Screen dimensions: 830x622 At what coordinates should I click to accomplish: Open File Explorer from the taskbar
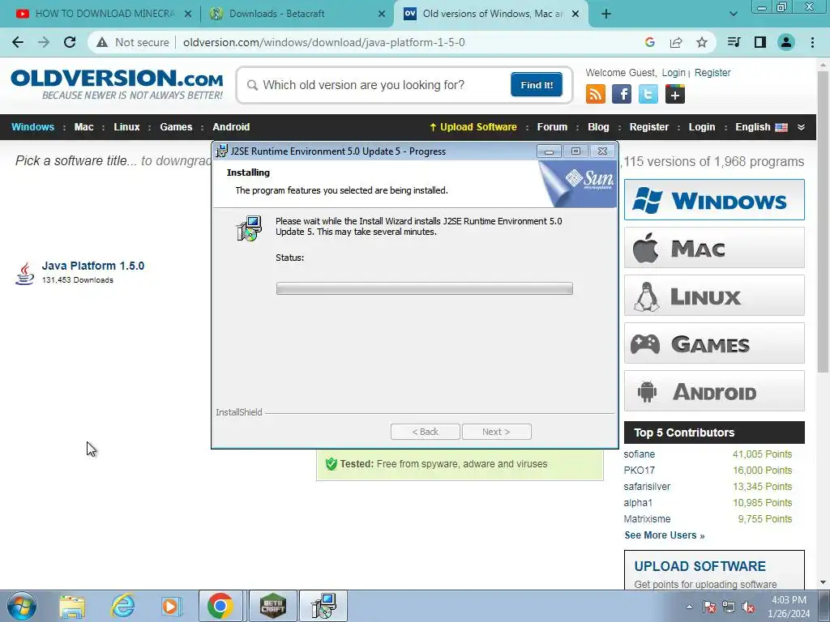(72, 606)
